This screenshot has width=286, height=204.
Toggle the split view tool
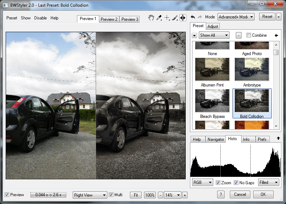point(183,18)
